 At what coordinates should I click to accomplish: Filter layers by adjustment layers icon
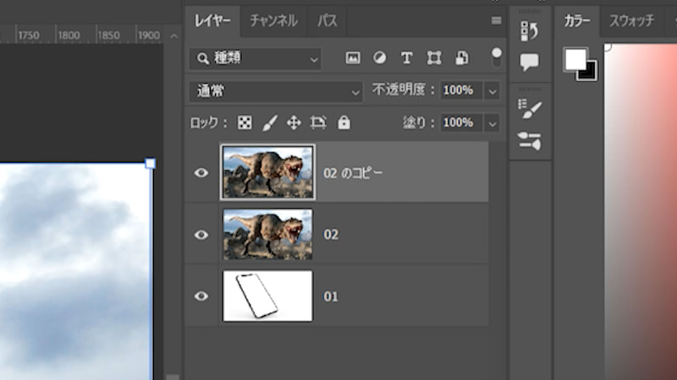[379, 57]
